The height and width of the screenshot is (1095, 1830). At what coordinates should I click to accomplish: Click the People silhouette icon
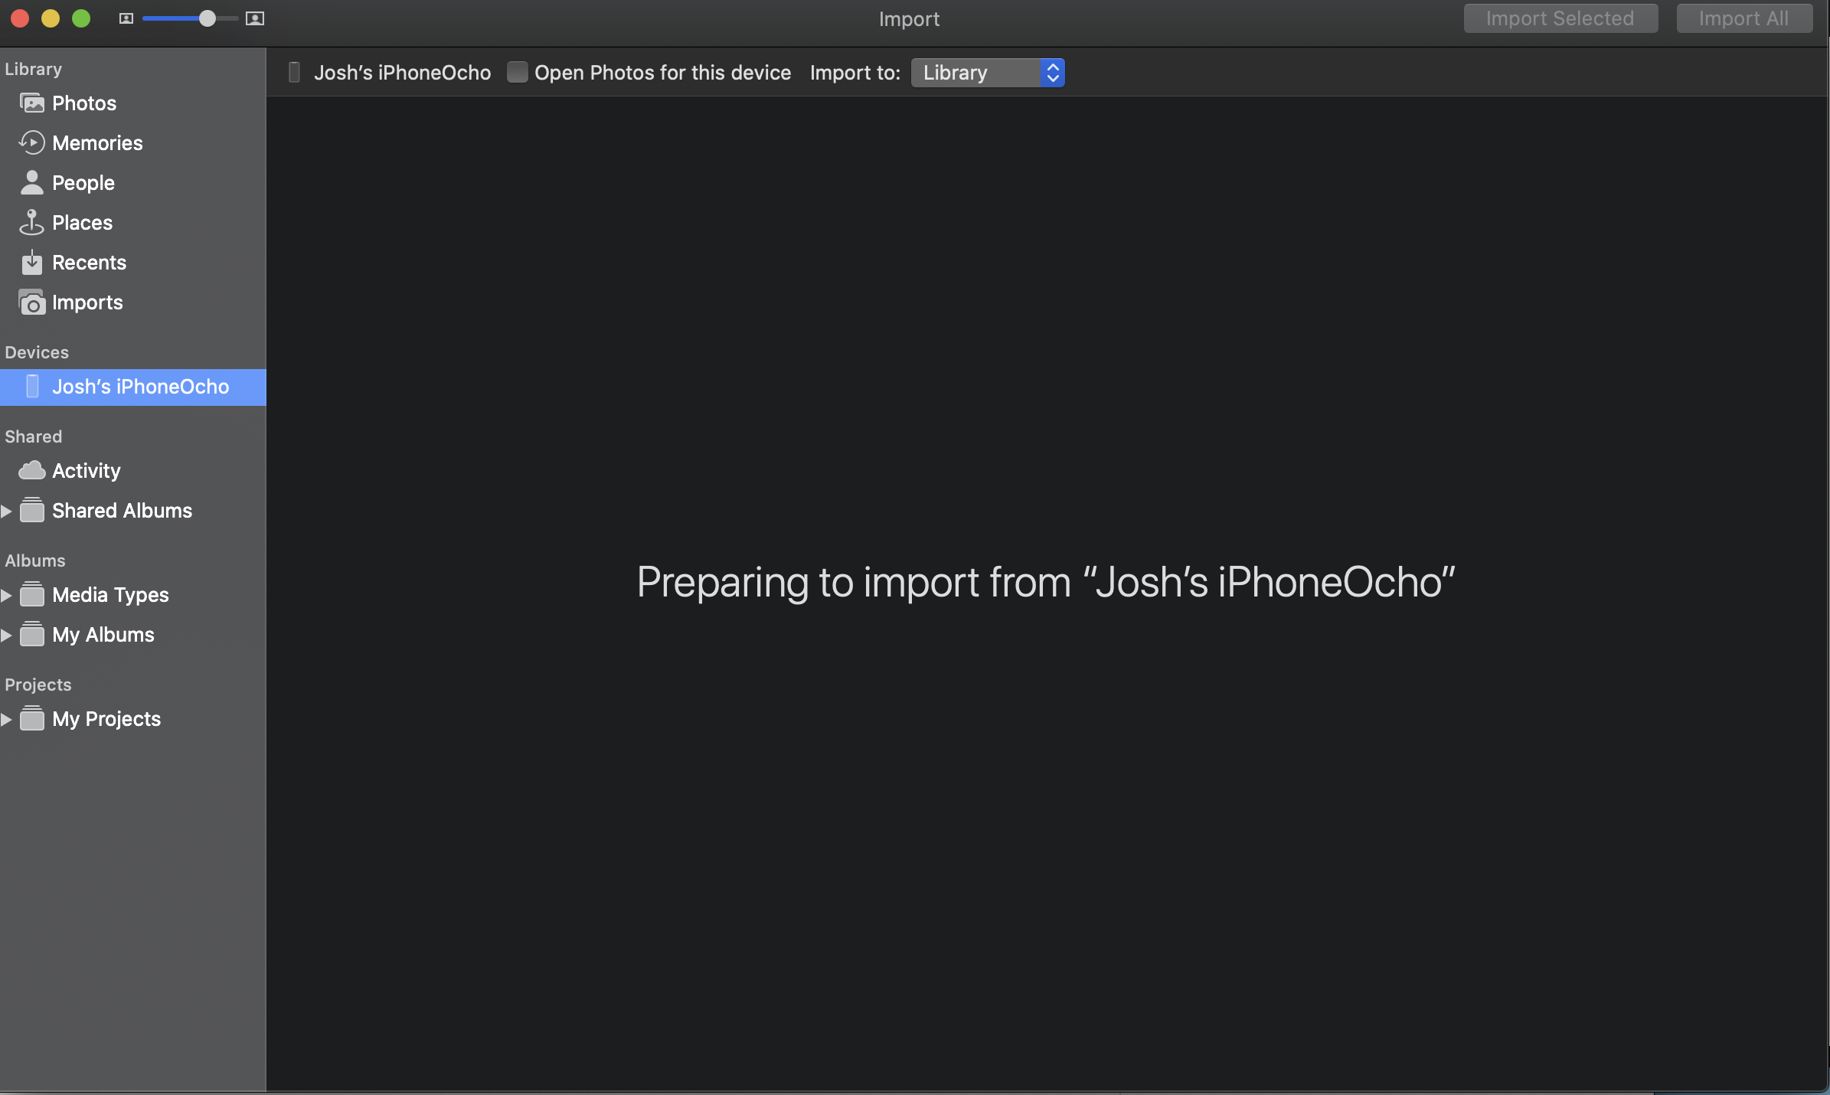[31, 183]
